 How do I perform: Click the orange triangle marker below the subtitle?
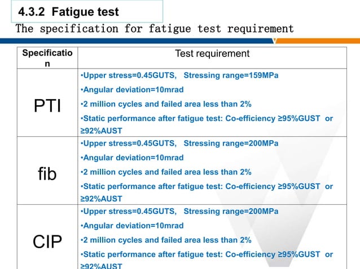pyautogui.click(x=274, y=40)
